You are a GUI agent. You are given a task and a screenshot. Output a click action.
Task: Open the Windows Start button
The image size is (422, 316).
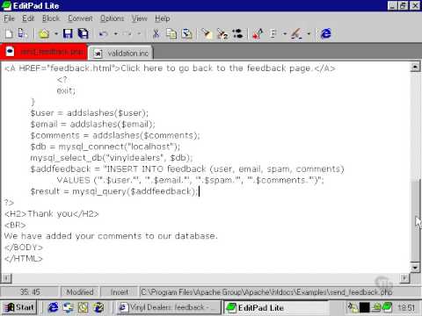click(x=19, y=307)
